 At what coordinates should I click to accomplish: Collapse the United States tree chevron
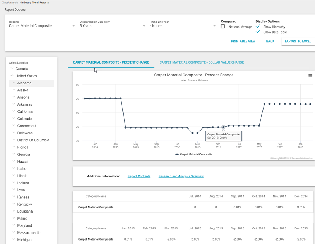pos(12,76)
